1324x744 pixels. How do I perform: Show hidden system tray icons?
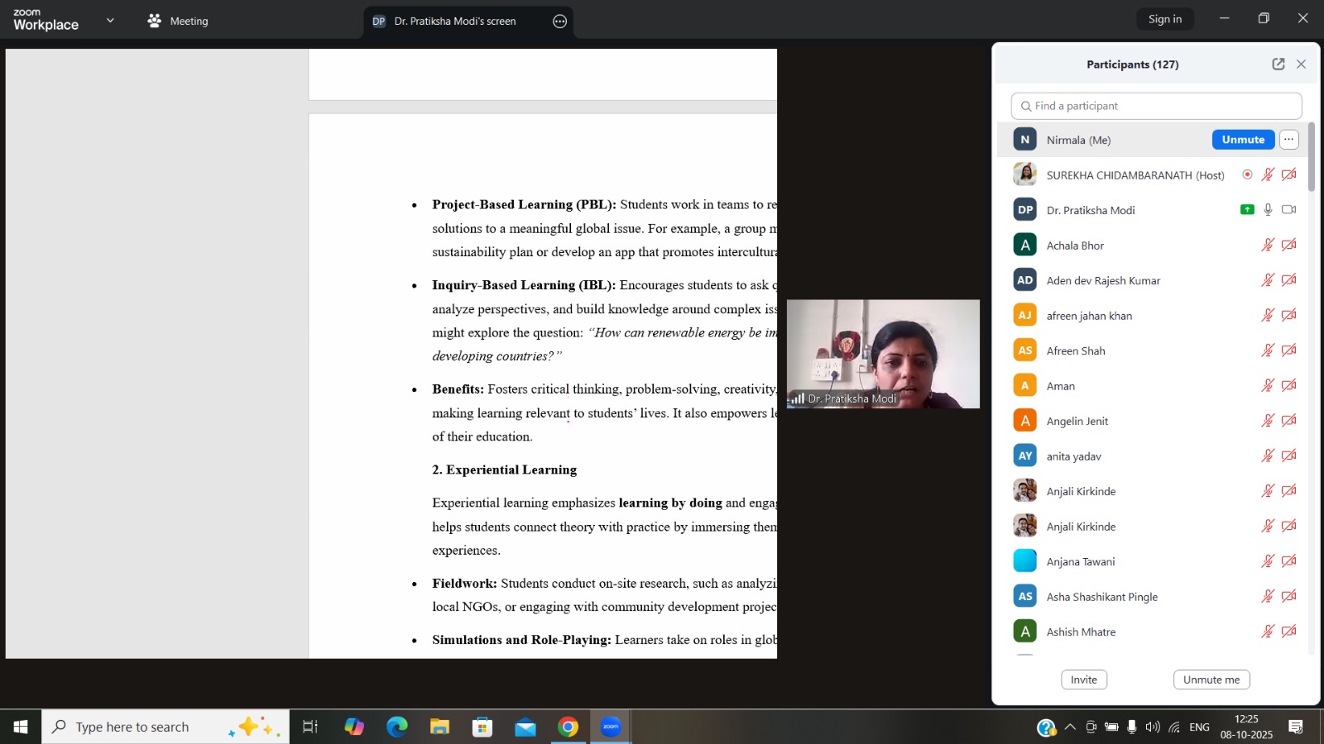(x=1070, y=727)
